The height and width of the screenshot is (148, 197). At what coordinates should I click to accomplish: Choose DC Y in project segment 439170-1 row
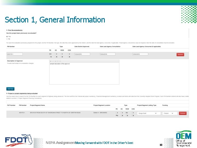click(x=121, y=113)
